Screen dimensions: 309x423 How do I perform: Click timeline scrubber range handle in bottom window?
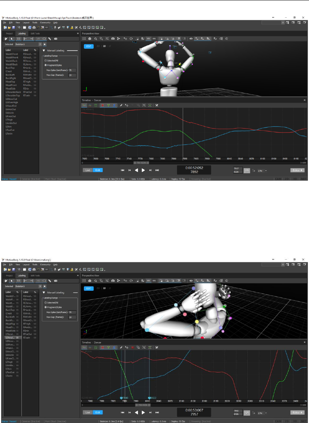click(x=143, y=405)
